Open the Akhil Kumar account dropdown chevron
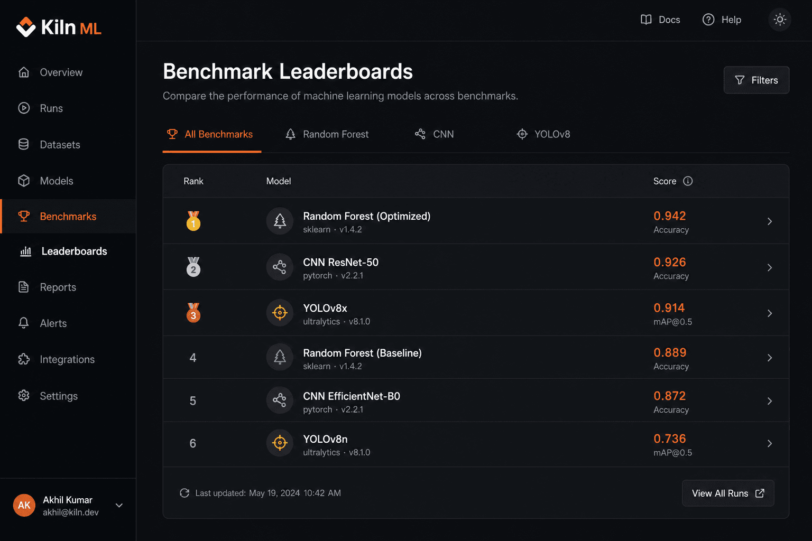The width and height of the screenshot is (812, 541). 119,506
